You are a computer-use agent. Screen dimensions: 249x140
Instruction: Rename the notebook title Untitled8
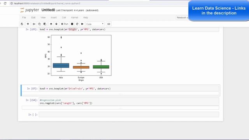(x=48, y=10)
